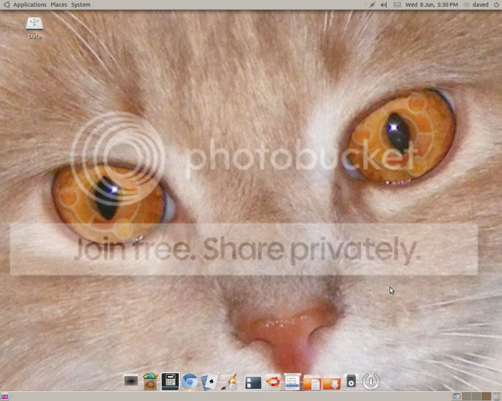
Task: Open the Places menu
Action: 59,5
